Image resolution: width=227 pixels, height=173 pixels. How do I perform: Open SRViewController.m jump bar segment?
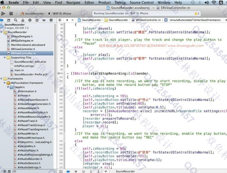[x=146, y=20]
